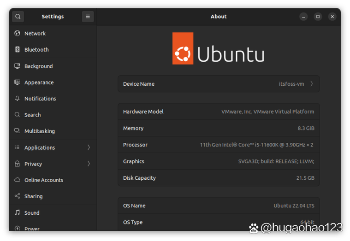Screen dimensions: 350x241
Task: Select Appearance in sidebar
Action: [53, 82]
